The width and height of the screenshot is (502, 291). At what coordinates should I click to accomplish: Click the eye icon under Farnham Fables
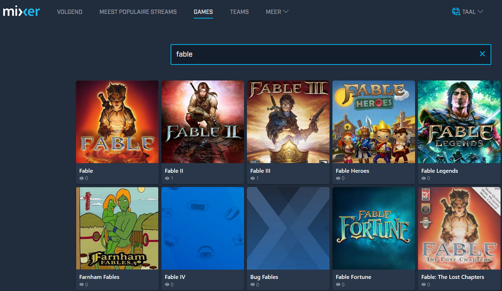pyautogui.click(x=82, y=285)
